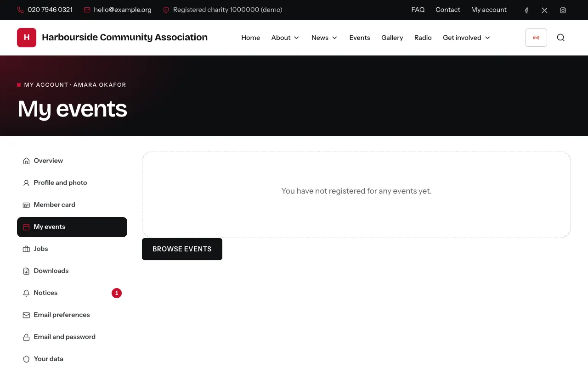Image resolution: width=588 pixels, height=367 pixels.
Task: Go to the Radio page
Action: [x=423, y=38]
